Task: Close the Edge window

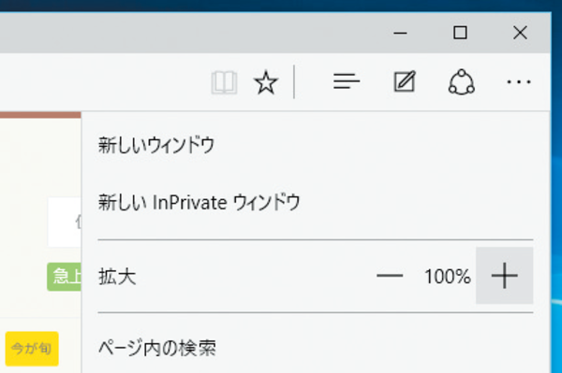Action: pos(520,33)
